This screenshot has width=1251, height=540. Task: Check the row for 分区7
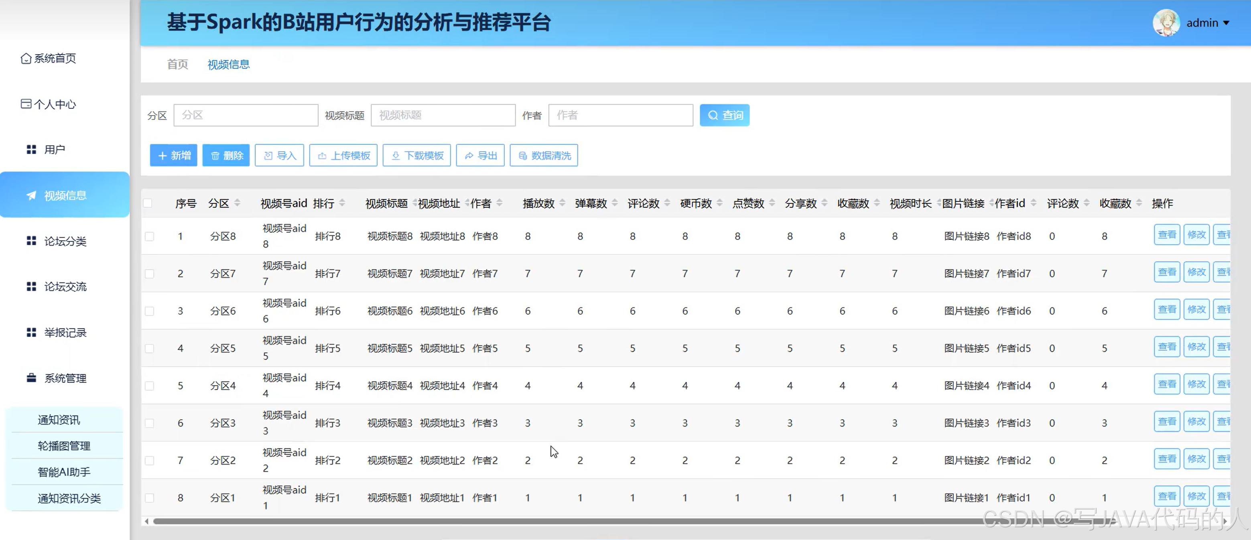point(150,274)
